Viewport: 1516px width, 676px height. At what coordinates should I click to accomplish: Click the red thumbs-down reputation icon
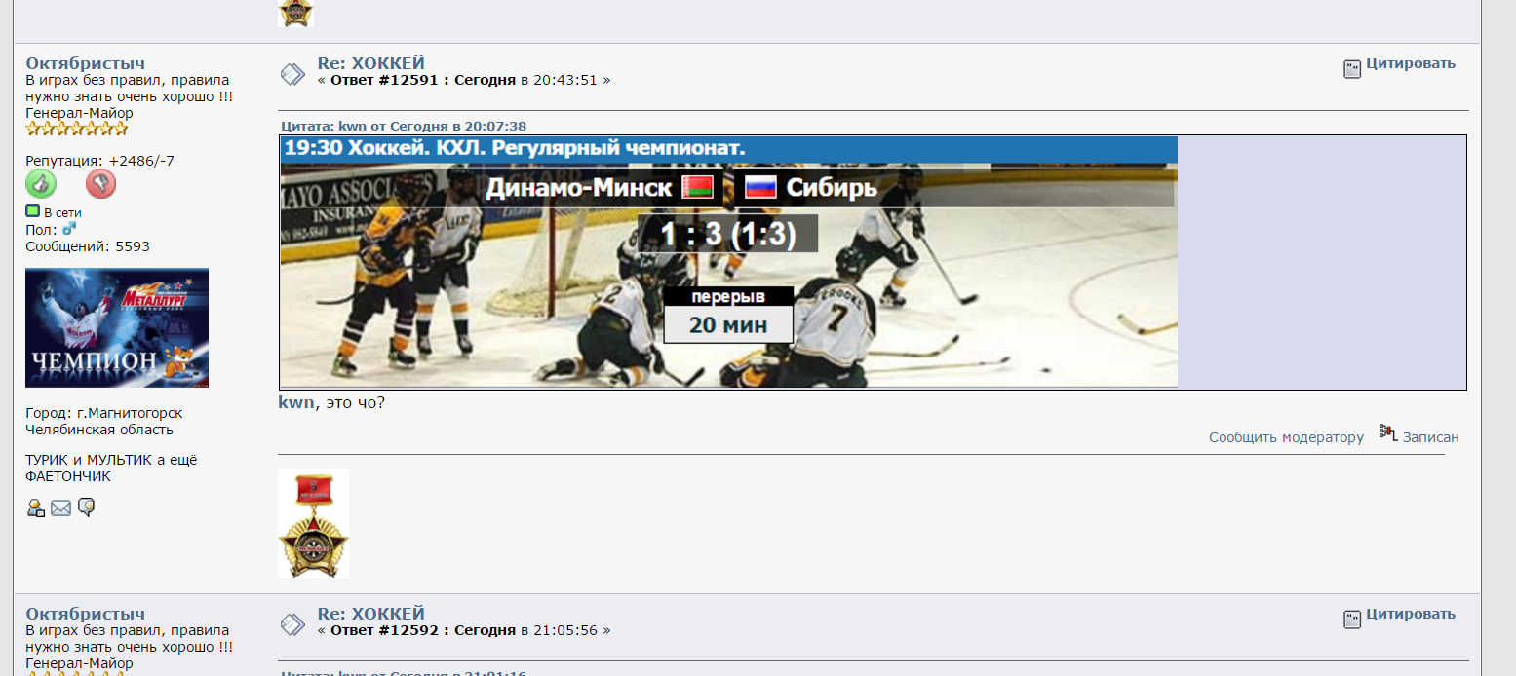pos(100,184)
